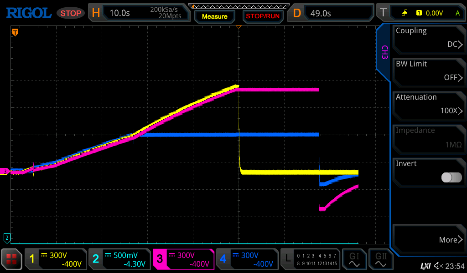Image resolution: width=467 pixels, height=273 pixels.
Task: Click the LXI network status icon
Action: (425, 266)
